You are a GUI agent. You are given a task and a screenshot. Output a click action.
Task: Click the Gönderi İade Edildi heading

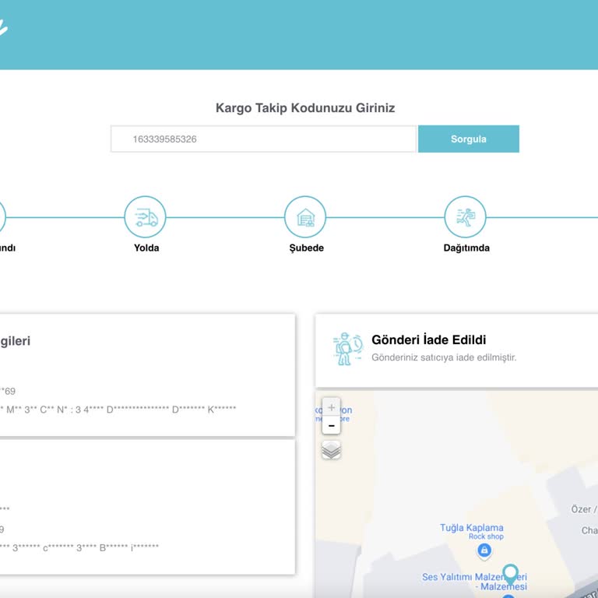428,340
